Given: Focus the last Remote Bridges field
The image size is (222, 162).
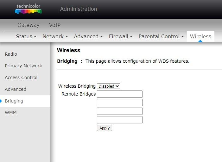Looking at the screenshot, I should [x=120, y=120].
